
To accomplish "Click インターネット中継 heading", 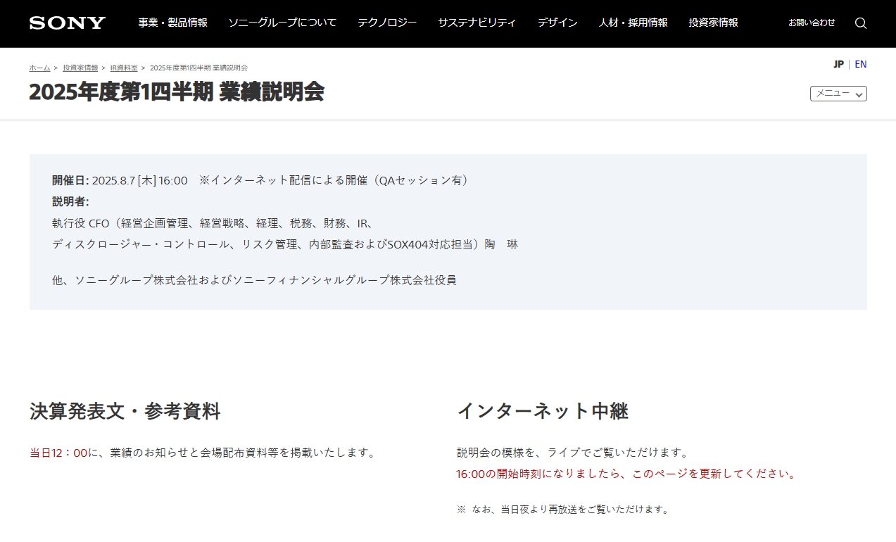I will tap(543, 411).
